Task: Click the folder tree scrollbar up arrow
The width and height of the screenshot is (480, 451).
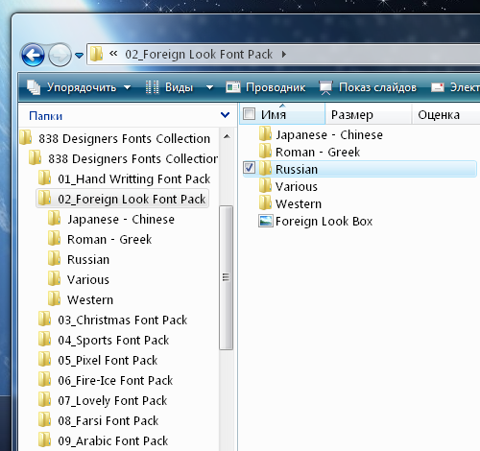Action: [x=227, y=136]
